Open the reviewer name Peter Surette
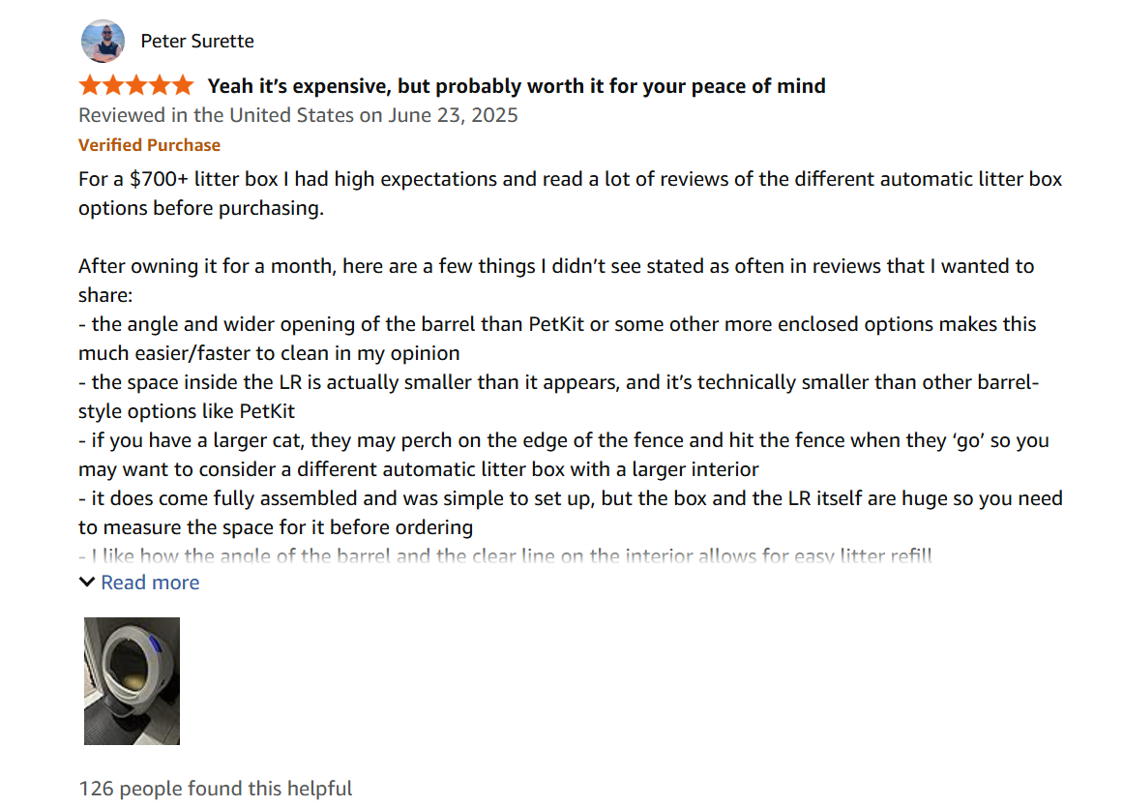1123x807 pixels. [196, 41]
